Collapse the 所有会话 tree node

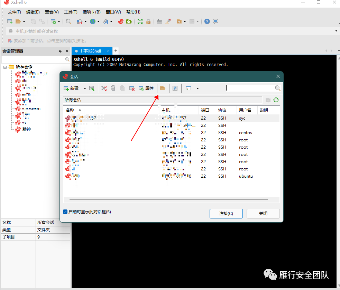point(5,67)
